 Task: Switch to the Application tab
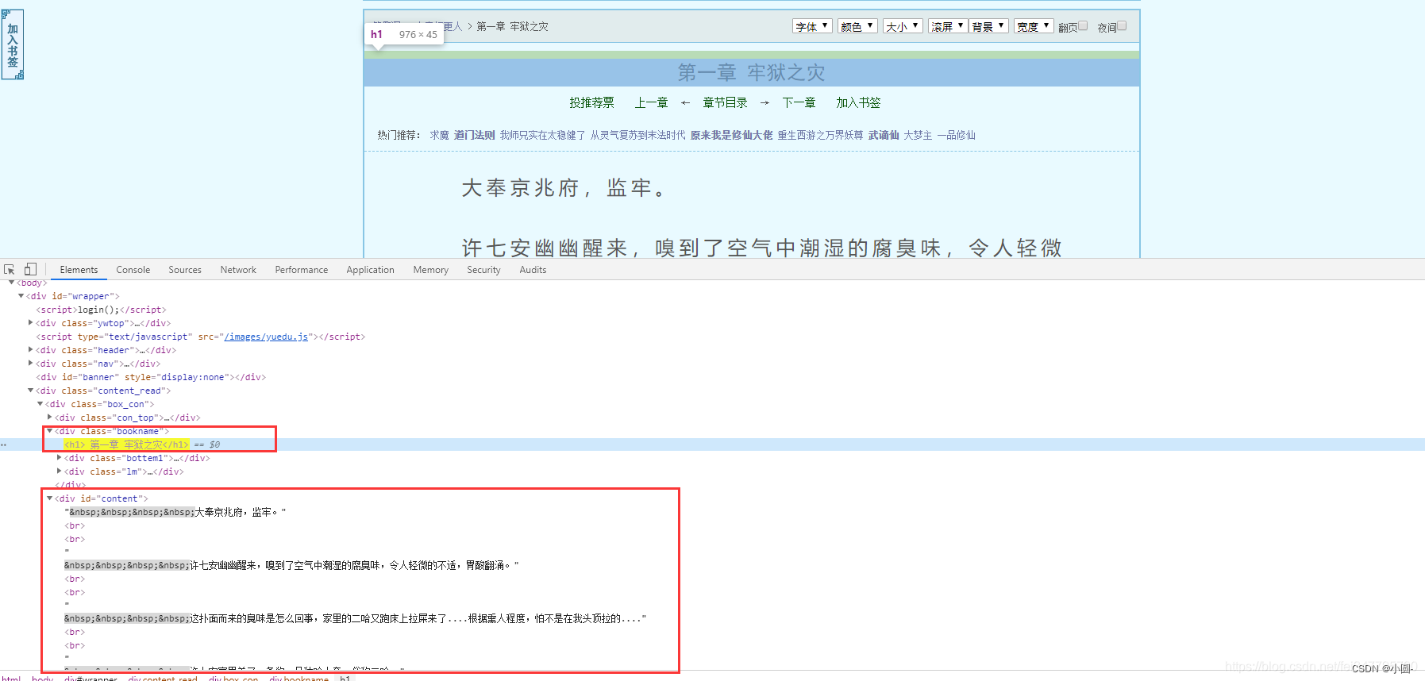[x=370, y=270]
